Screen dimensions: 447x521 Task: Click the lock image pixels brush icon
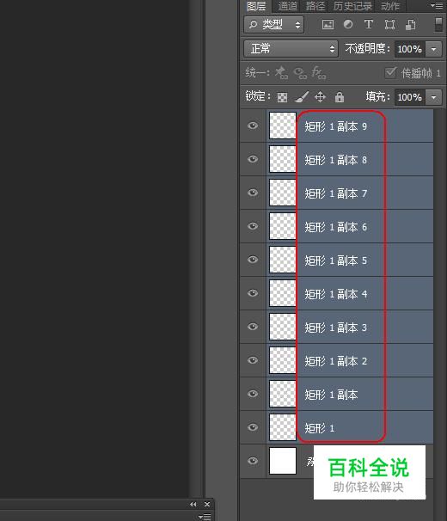(x=302, y=97)
